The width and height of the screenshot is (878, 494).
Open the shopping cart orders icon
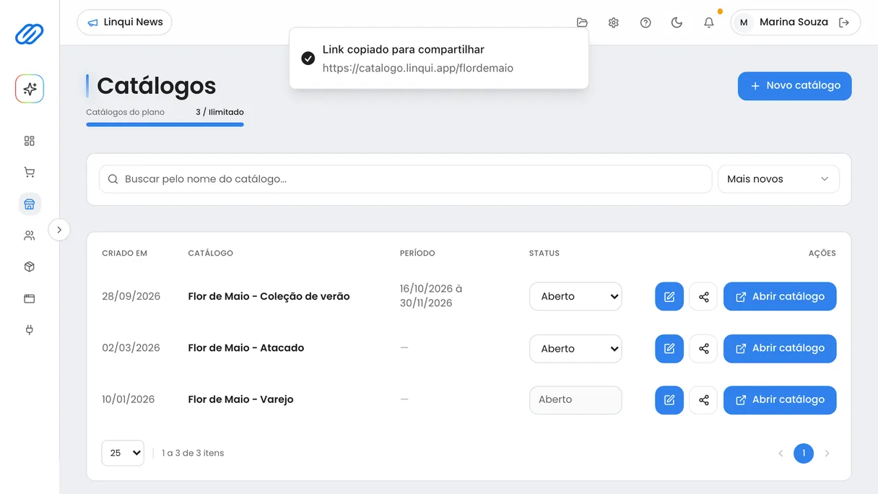click(30, 172)
